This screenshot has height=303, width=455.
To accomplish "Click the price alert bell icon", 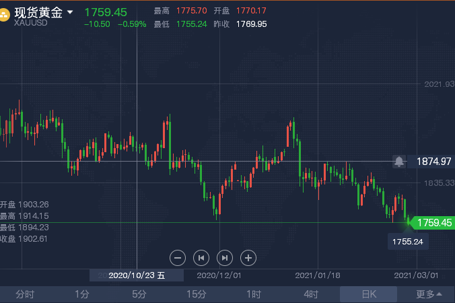I will coord(399,162).
